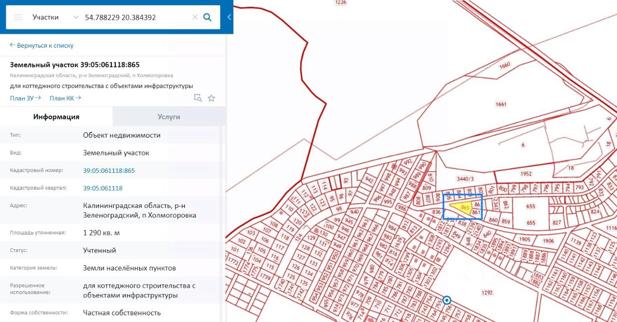Open the План ЗУ link
Image resolution: width=617 pixels, height=322 pixels.
coord(25,98)
